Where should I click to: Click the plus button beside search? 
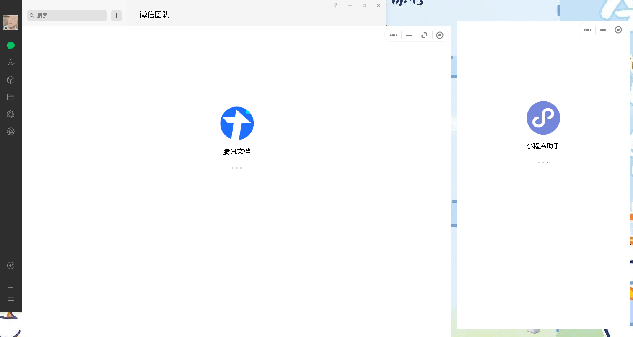(x=116, y=16)
